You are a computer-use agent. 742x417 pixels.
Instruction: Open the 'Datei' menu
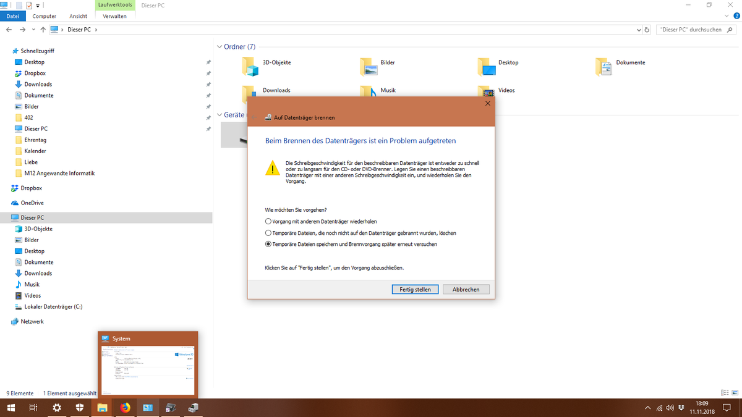click(12, 16)
